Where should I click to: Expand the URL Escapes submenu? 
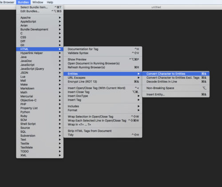[x=103, y=77]
